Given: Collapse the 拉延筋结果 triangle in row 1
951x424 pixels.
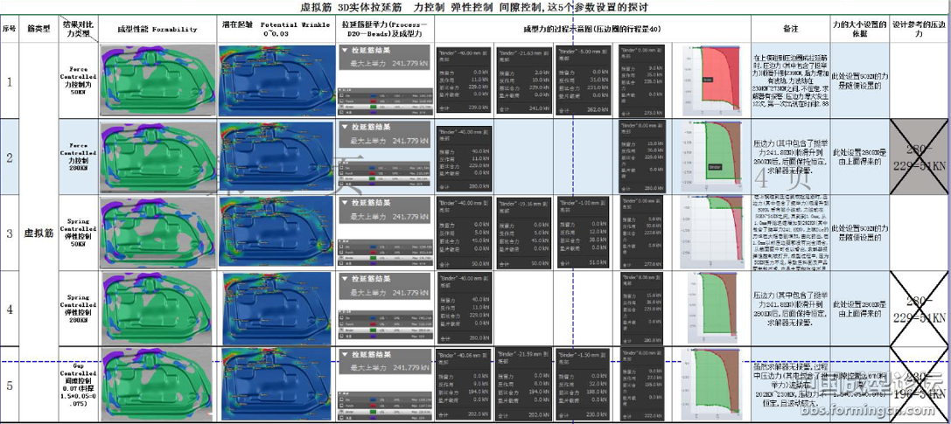Looking at the screenshot, I should pos(345,51).
